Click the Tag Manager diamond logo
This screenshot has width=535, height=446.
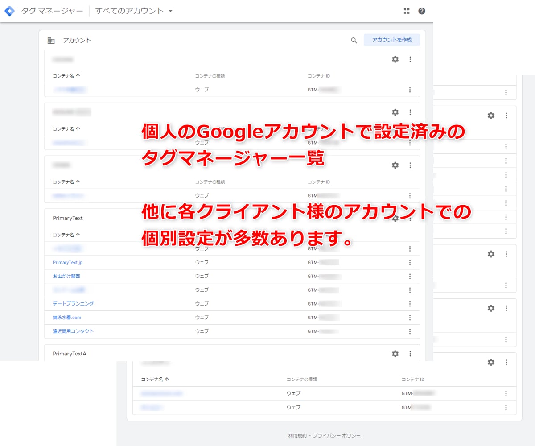click(9, 11)
